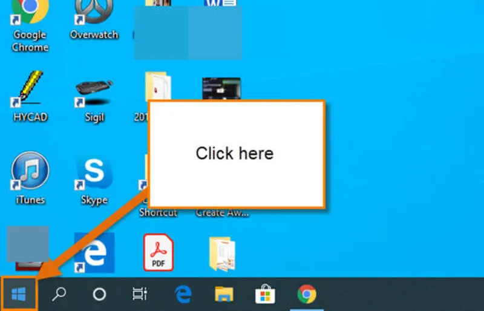484x311 pixels.
Task: Open File Explorer on taskbar
Action: (x=224, y=294)
